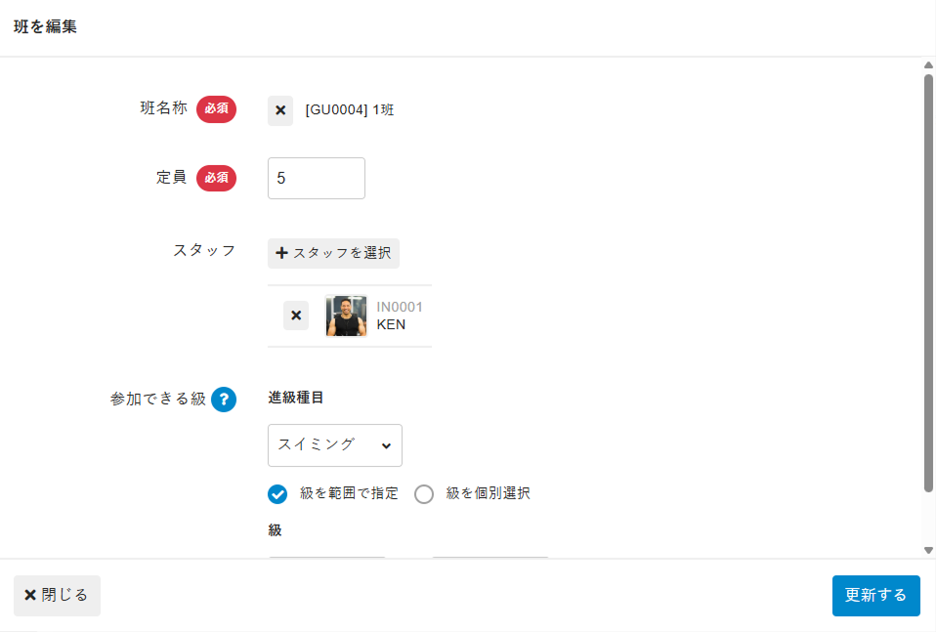Remove staff member KEN from list
This screenshot has height=632, width=936.
[296, 316]
